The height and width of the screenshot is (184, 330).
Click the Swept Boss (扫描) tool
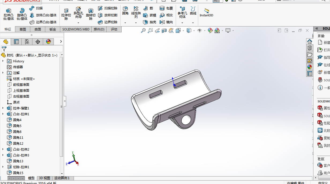tap(36, 8)
